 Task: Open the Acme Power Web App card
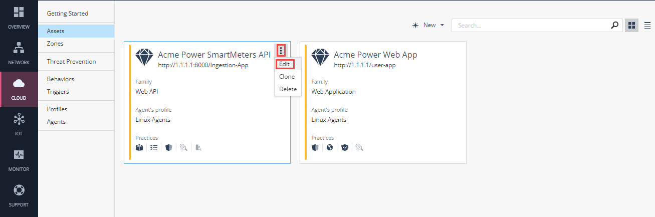pos(383,102)
